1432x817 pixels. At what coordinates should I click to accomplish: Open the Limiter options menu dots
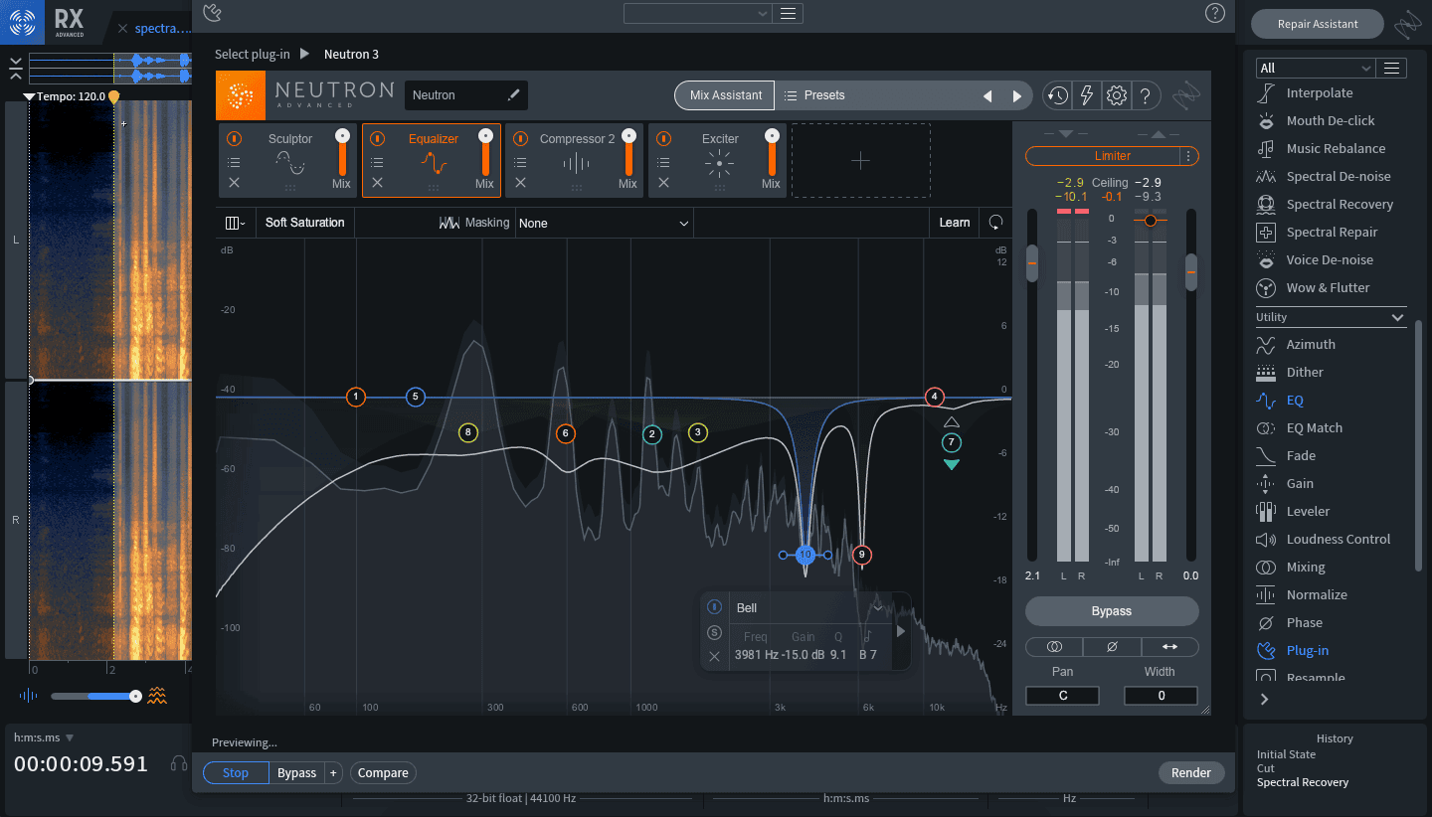tap(1187, 156)
